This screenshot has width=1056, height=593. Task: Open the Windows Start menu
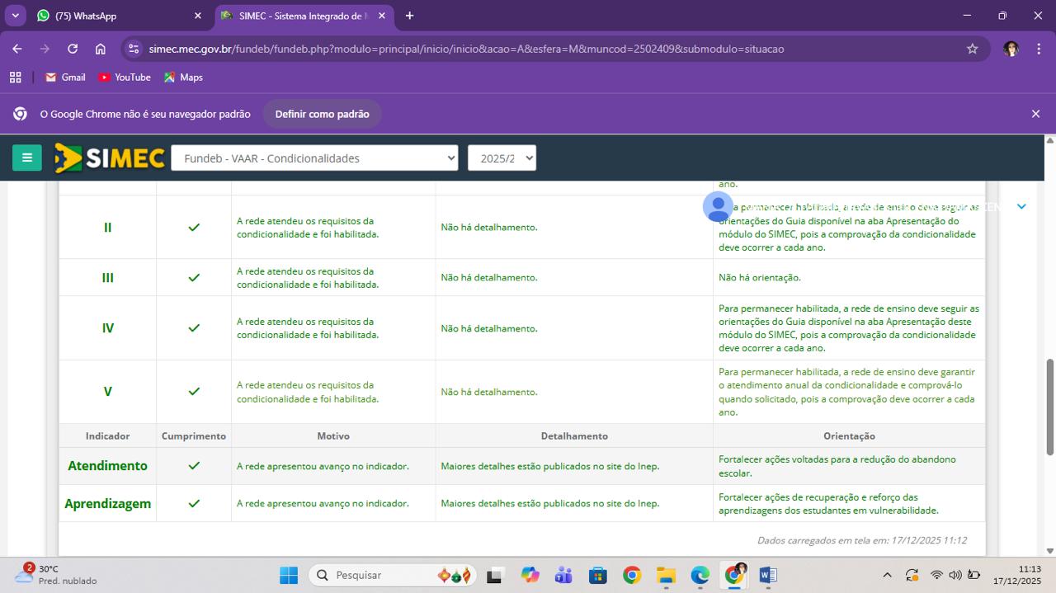click(289, 575)
